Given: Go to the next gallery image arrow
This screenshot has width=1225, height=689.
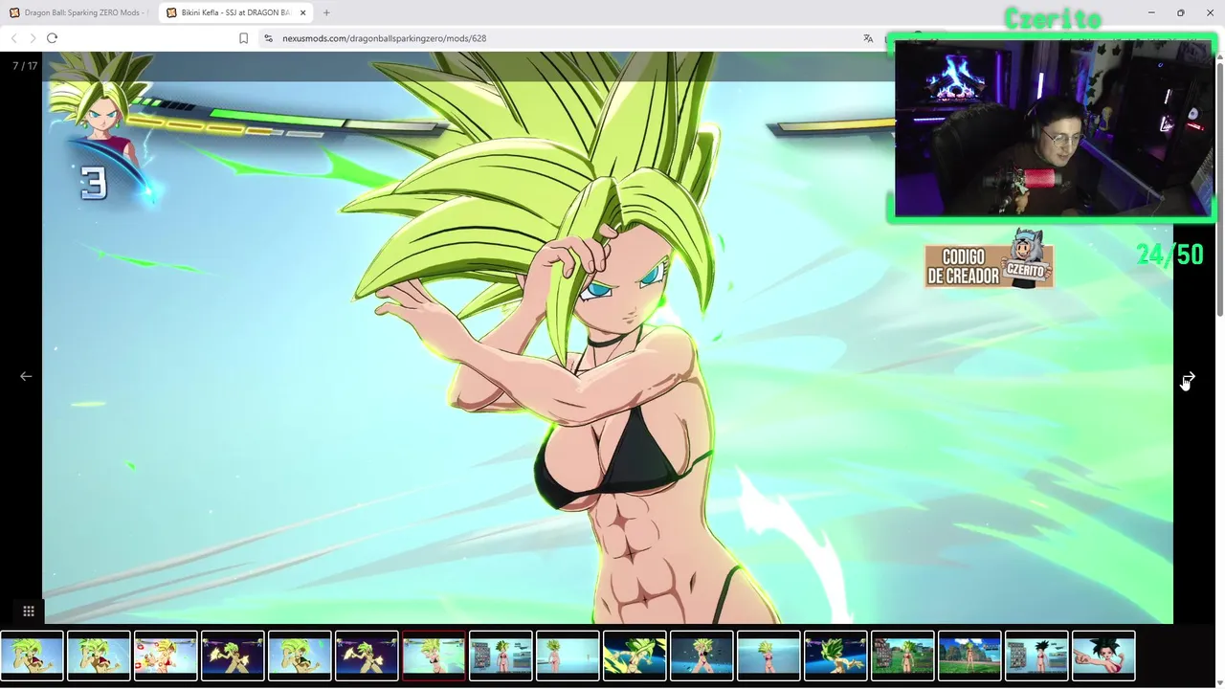Looking at the screenshot, I should coord(1189,377).
